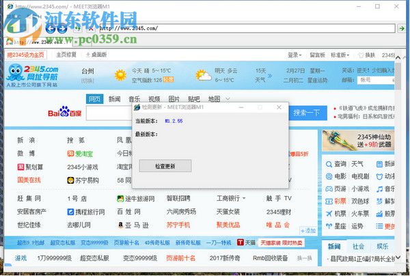Click the M1.2.66 current version text
The image size is (410, 276).
174,121
